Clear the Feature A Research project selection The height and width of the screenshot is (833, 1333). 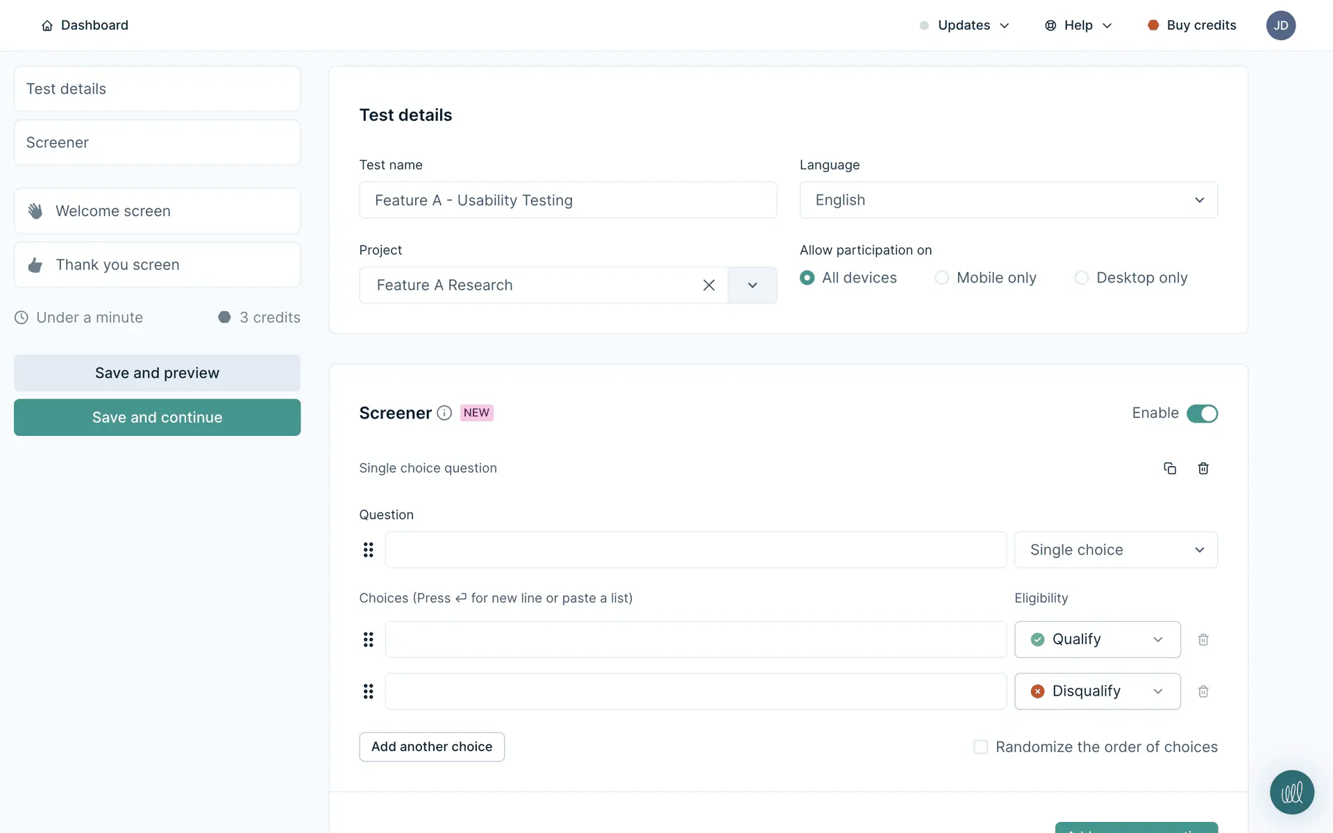[709, 285]
